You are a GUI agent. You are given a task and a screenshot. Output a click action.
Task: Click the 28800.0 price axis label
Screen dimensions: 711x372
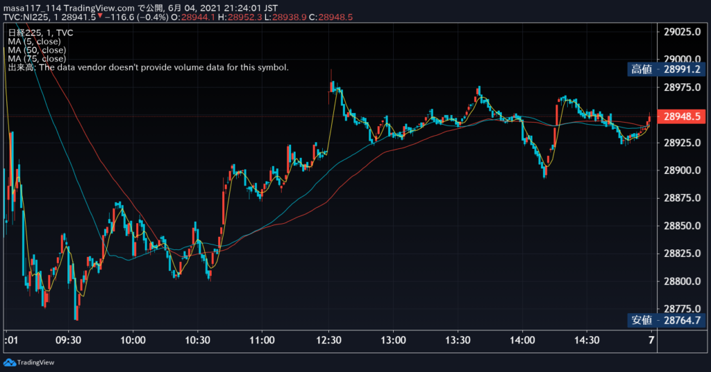point(682,281)
